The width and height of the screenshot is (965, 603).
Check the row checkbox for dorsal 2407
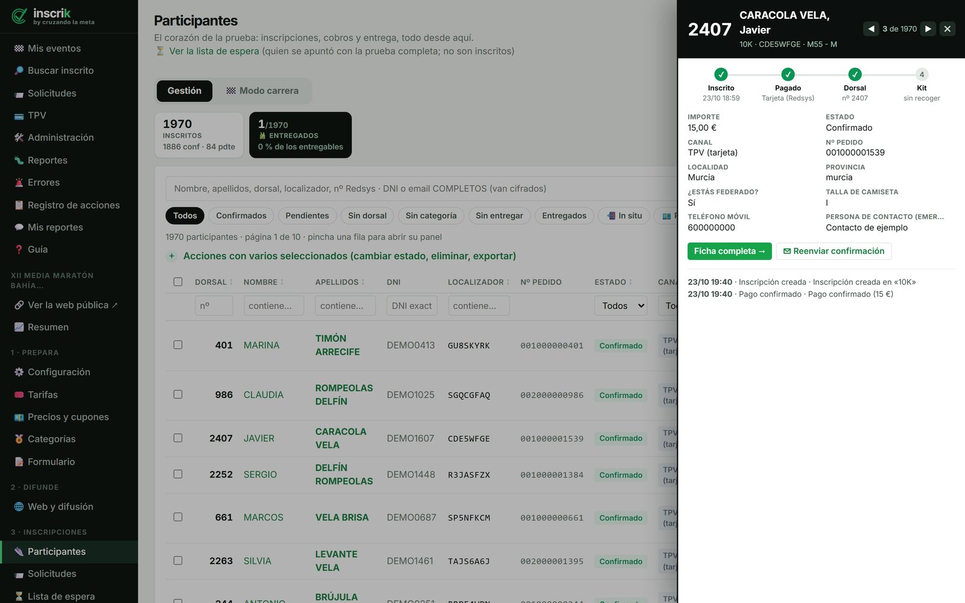pos(178,438)
